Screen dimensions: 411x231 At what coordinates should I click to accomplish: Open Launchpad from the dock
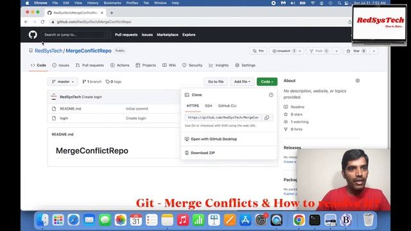[58, 219]
